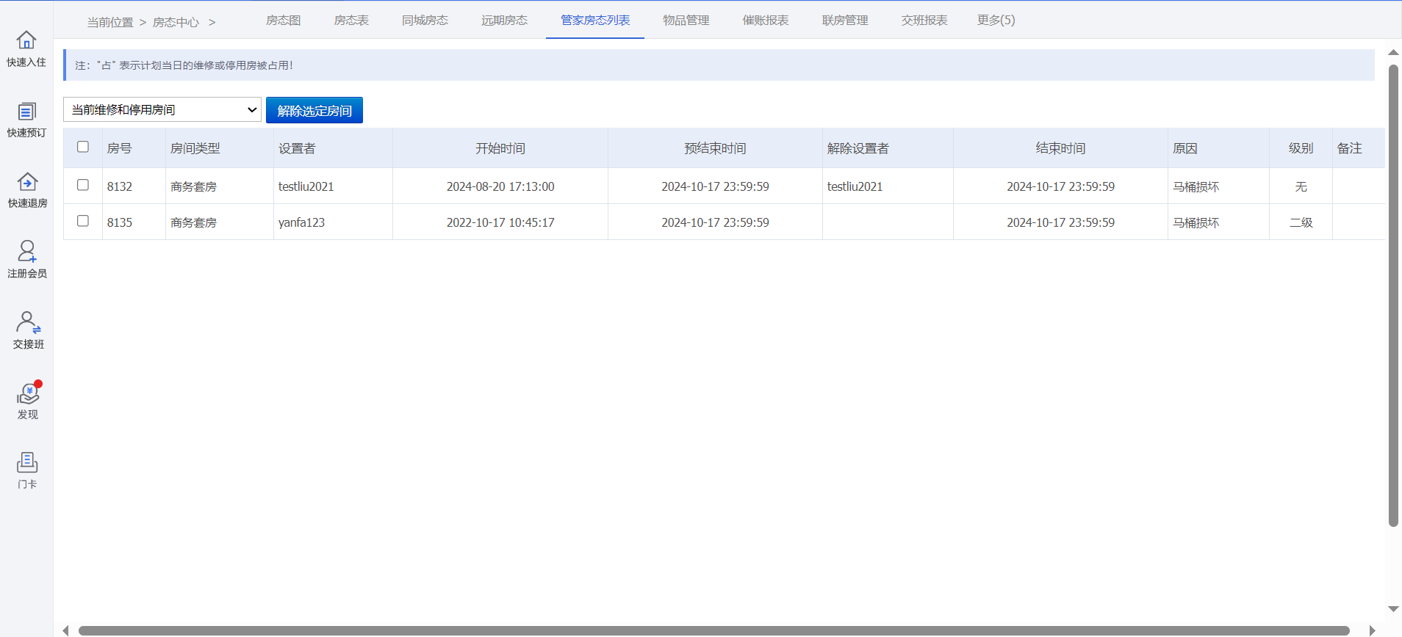Click 结束时间 column header
Screen dimensions: 1402x637
(x=1060, y=148)
